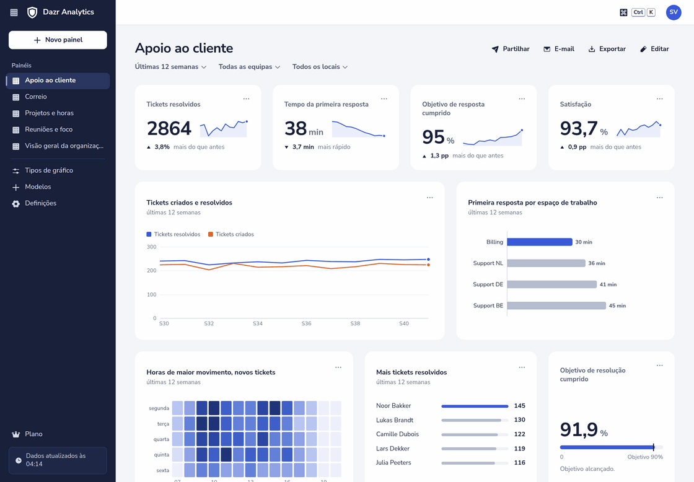
Task: Click the Objetivo 90% label
Action: pos(645,457)
